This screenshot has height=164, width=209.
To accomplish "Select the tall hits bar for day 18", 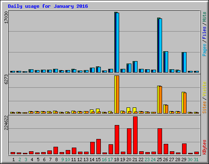I will (x=117, y=42).
